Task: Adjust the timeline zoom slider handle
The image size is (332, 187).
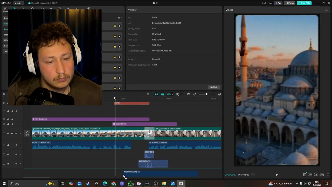Action: [206, 94]
